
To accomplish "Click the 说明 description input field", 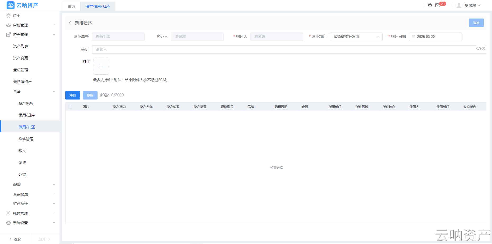I will tap(289, 49).
